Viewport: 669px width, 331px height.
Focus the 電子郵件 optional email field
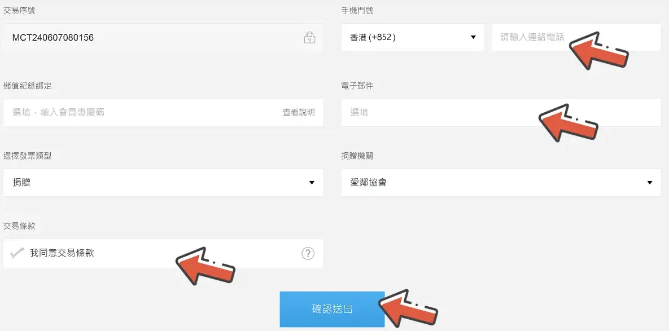point(501,112)
